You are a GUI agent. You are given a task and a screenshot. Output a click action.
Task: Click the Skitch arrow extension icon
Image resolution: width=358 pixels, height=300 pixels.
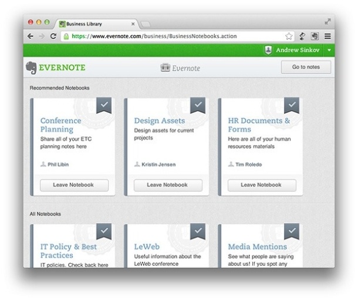coord(302,36)
